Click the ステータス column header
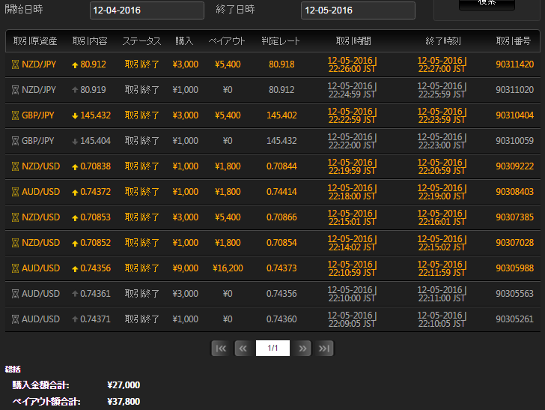 (x=141, y=40)
